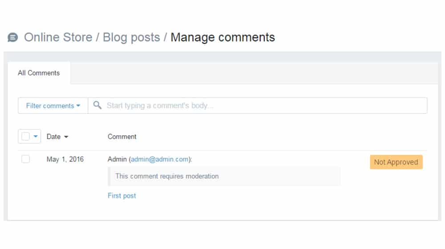
Task: Click the caret arrow next to Date
Action: tap(66, 137)
